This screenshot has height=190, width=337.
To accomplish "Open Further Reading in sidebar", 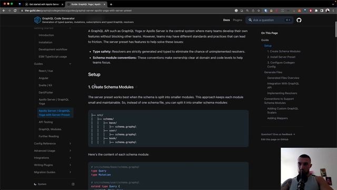I will [48, 136].
